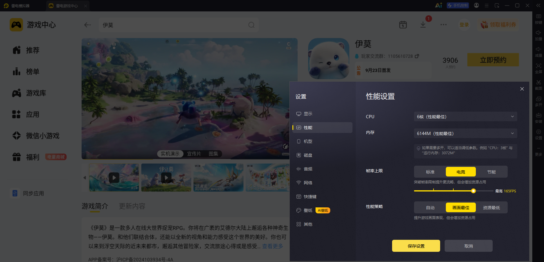Open the user account icon in title bar
This screenshot has height=262, width=544.
coord(476,5)
